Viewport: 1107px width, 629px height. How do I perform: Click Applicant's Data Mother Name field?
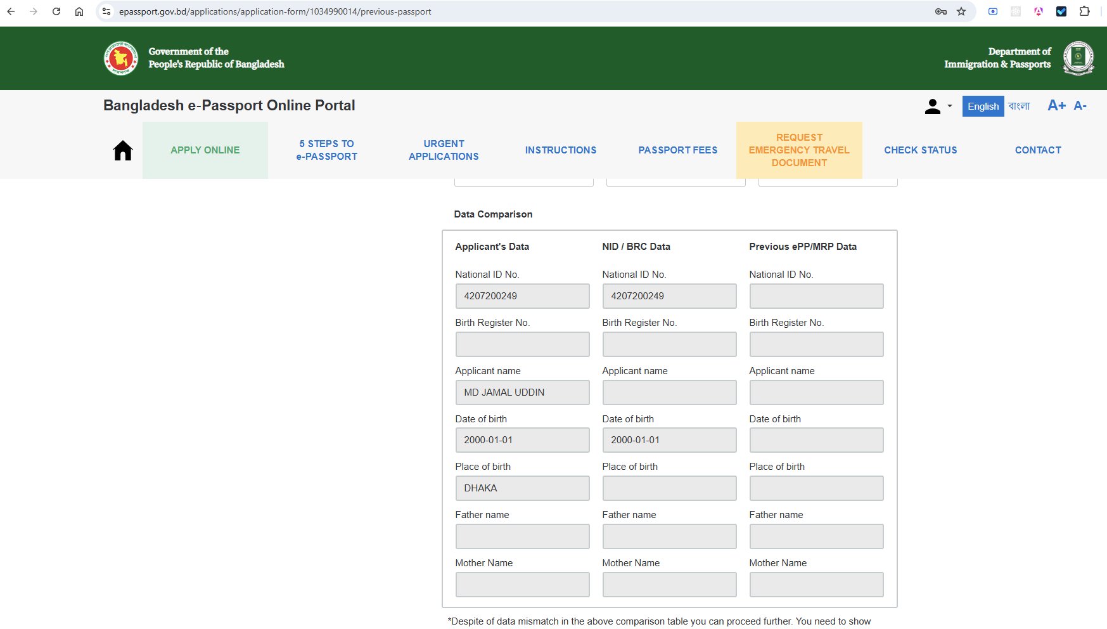pyautogui.click(x=522, y=585)
